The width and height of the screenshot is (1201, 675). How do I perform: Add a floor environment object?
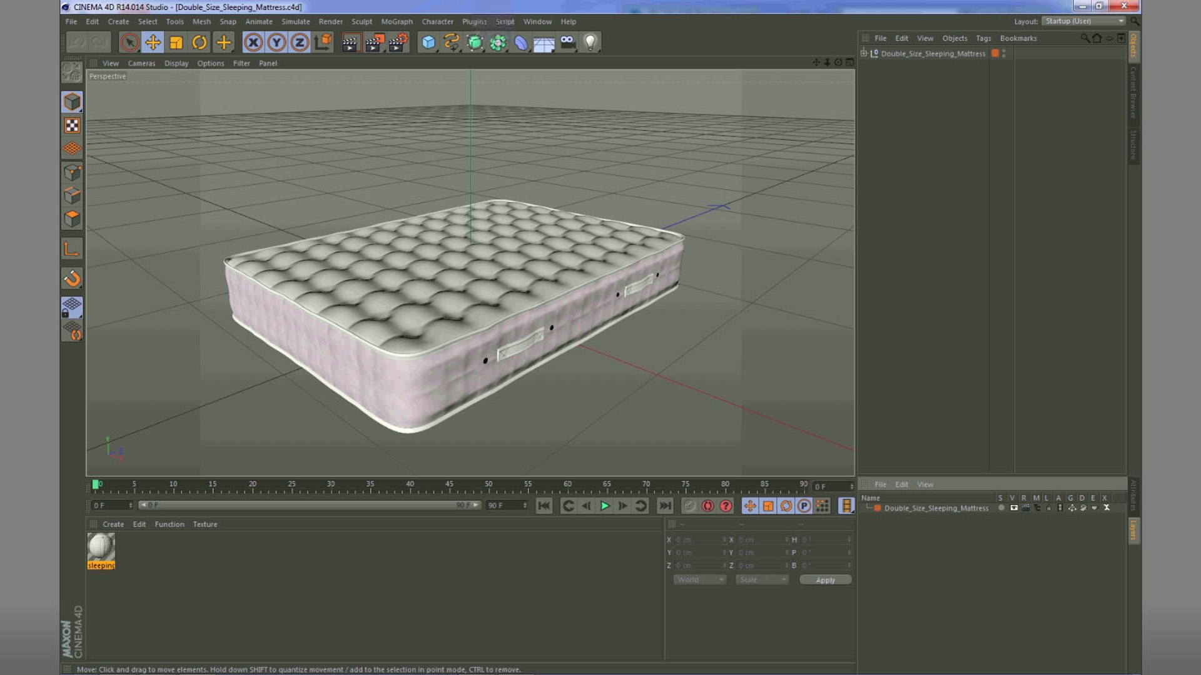544,42
